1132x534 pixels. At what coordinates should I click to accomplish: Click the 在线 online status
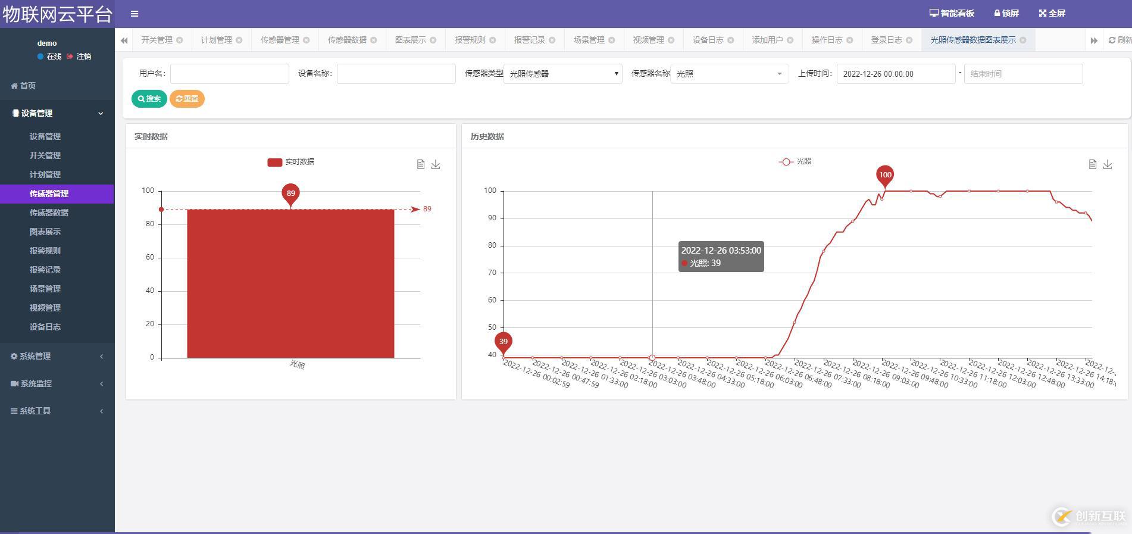49,57
